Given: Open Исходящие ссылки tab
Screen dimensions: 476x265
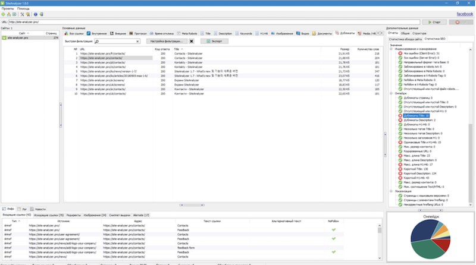Looking at the screenshot, I should point(49,215).
